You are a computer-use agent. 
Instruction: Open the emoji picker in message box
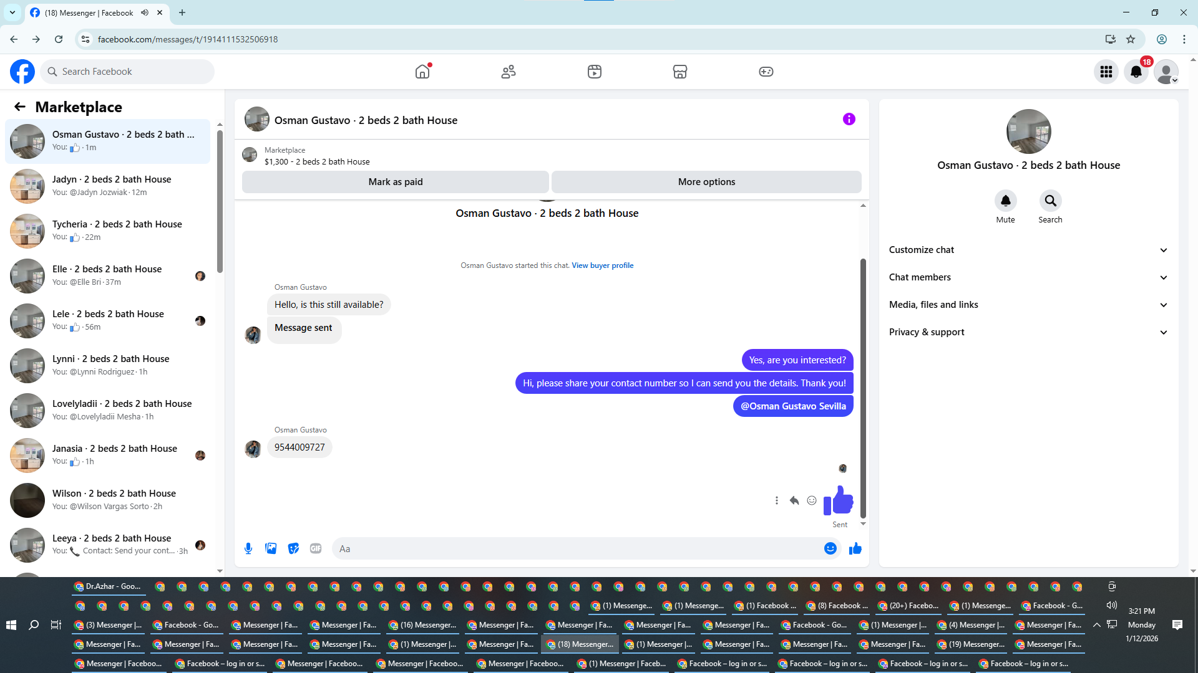pos(830,548)
